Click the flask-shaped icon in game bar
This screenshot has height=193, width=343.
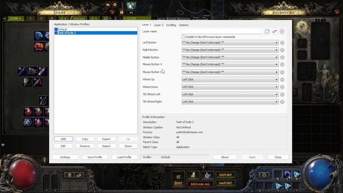pyautogui.click(x=207, y=175)
